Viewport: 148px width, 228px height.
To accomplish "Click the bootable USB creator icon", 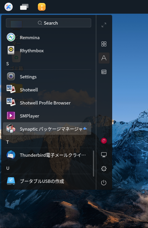I will [11, 181].
